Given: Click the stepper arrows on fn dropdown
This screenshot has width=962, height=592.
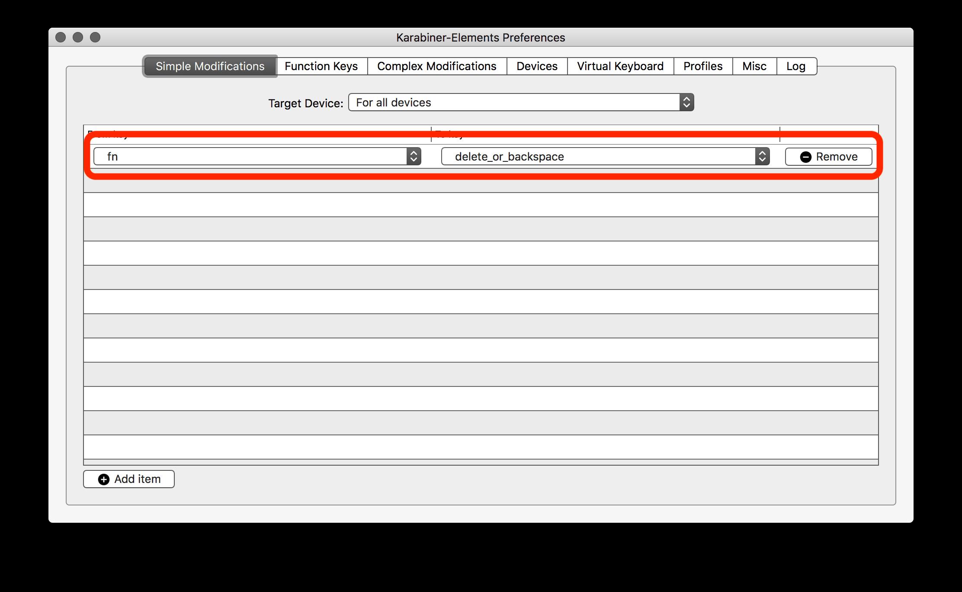Looking at the screenshot, I should (x=414, y=156).
